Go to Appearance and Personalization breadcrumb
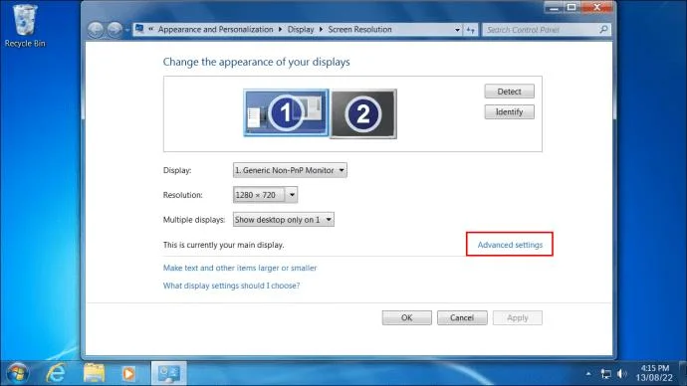The width and height of the screenshot is (687, 386). tap(215, 29)
